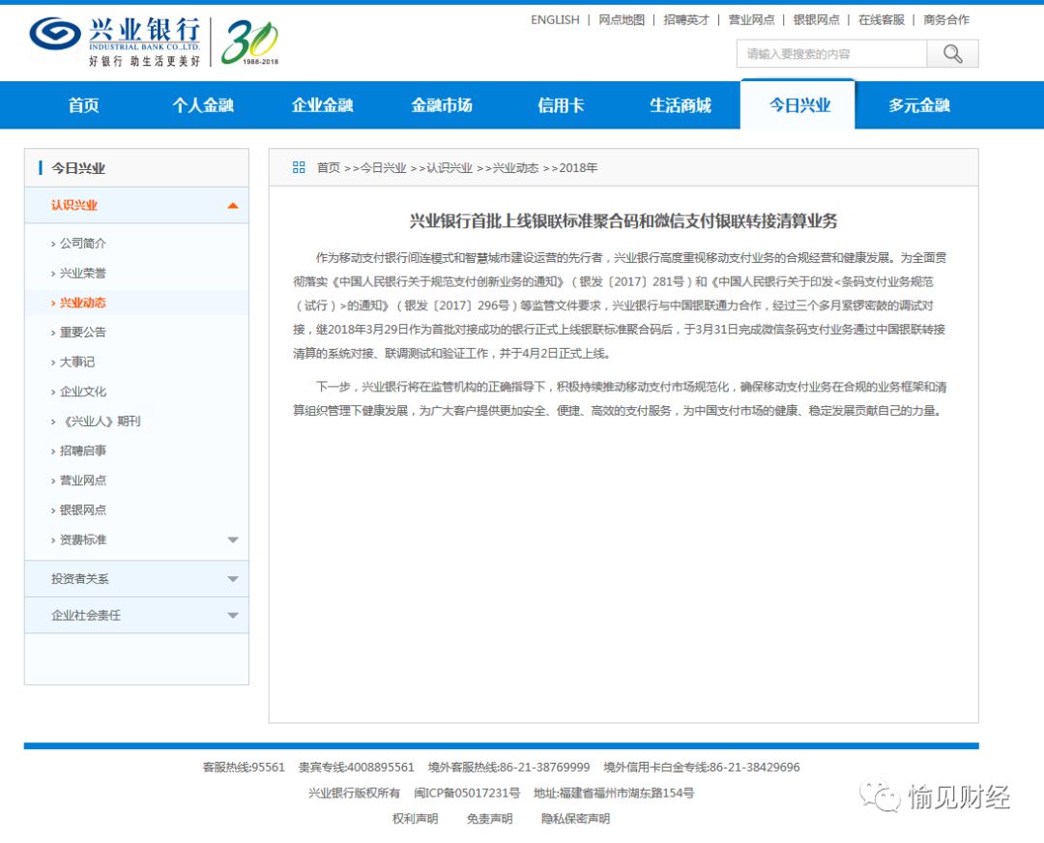
Task: Click the 贵宾专线:4008895561 footer text
Action: point(356,767)
